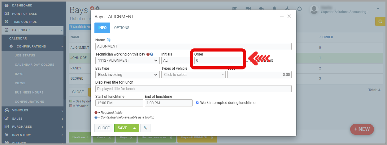Image resolution: width=387 pixels, height=145 pixels.
Task: Open the Technician working on this bay dropdown
Action: pos(128,60)
